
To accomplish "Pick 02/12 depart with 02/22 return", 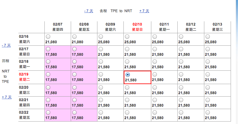I will pos(181,112).
